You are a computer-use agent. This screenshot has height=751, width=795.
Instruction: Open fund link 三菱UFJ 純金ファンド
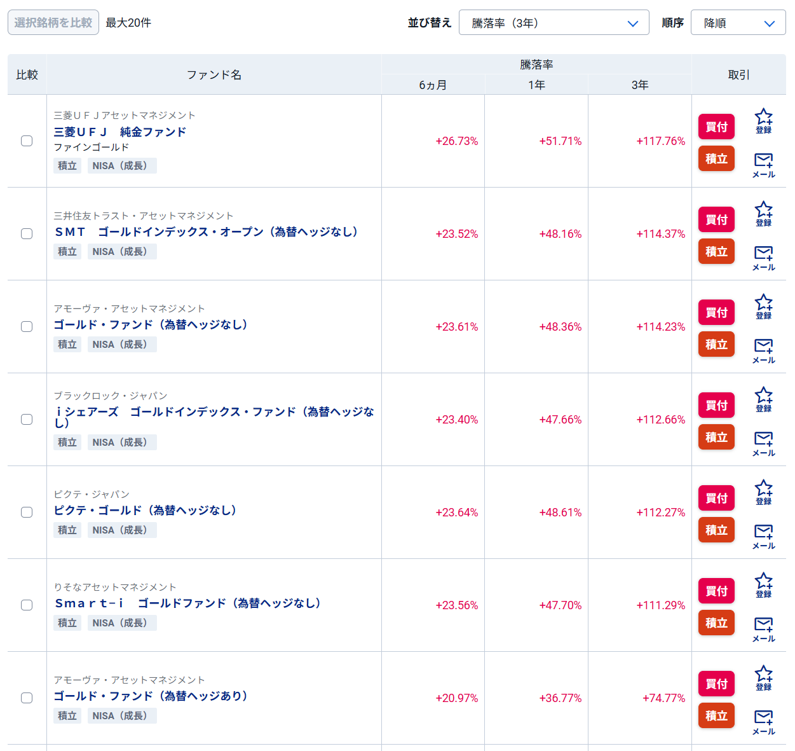pos(120,132)
